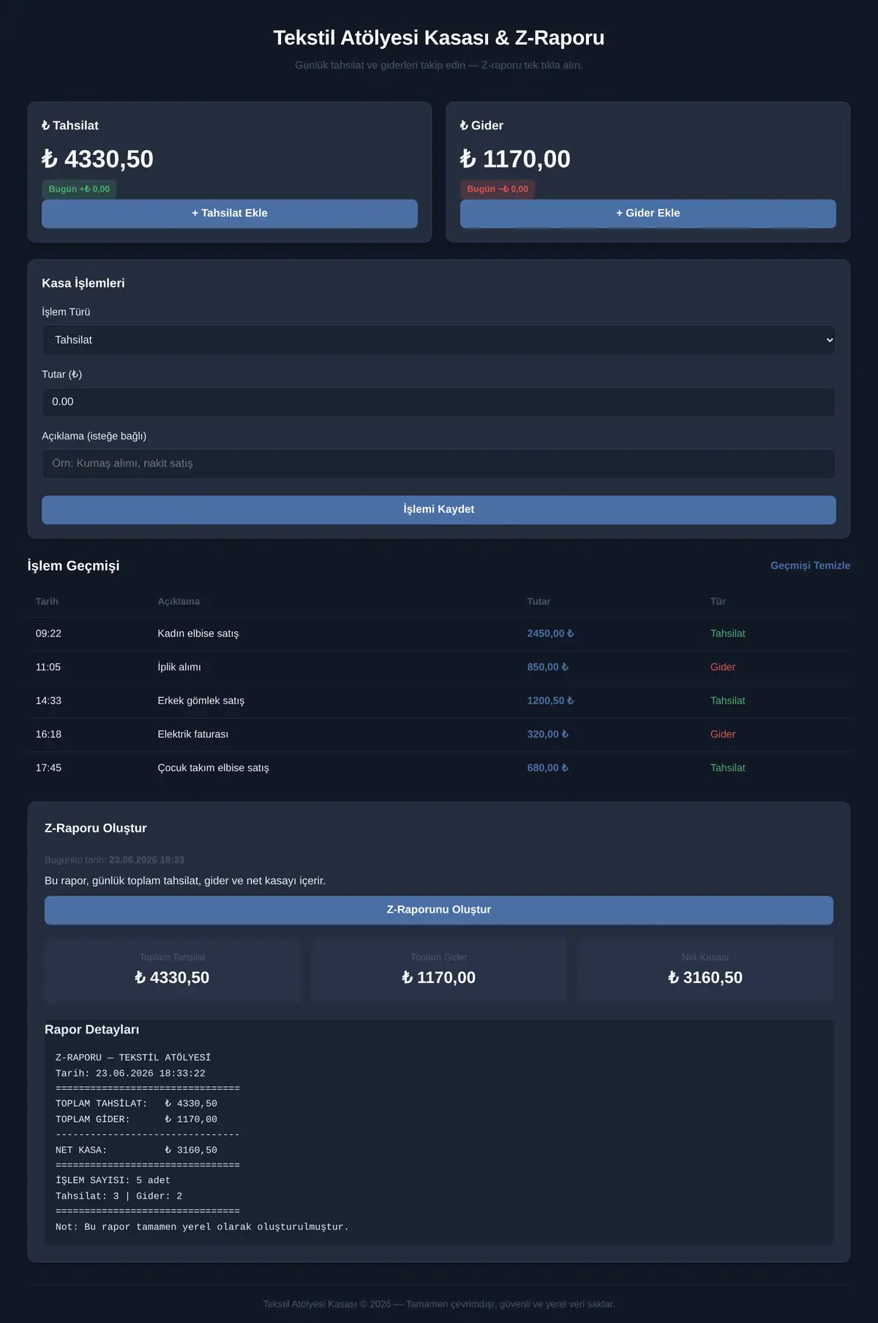
Task: Click the Açıklama column header
Action: pos(179,601)
